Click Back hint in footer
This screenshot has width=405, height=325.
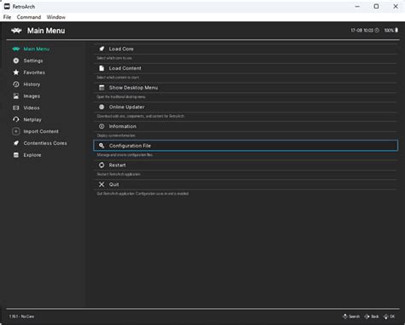[x=372, y=316]
